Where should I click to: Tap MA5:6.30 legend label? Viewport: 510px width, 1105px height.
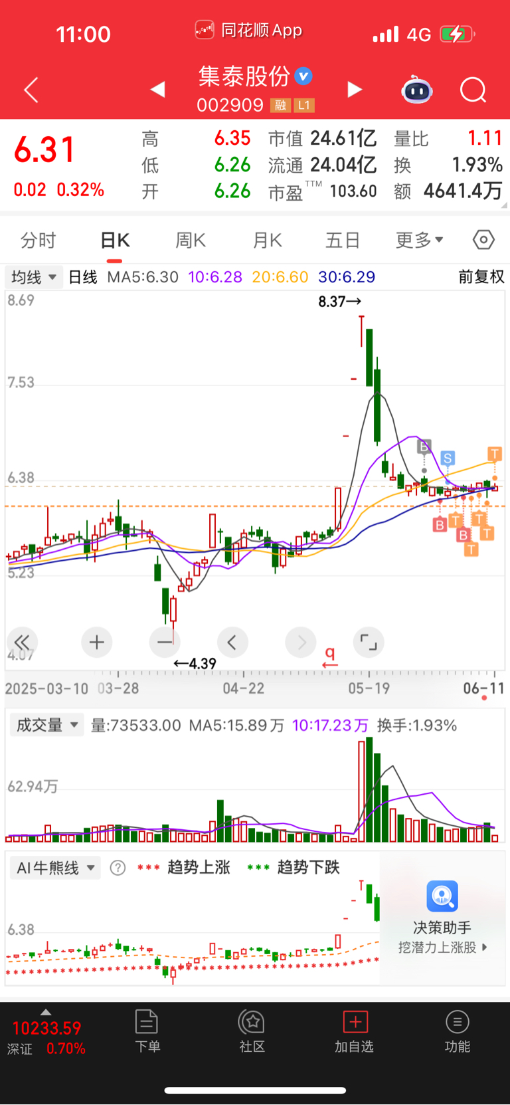click(143, 277)
